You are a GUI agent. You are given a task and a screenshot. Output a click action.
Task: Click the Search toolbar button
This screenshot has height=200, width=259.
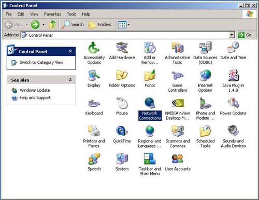[x=73, y=24]
